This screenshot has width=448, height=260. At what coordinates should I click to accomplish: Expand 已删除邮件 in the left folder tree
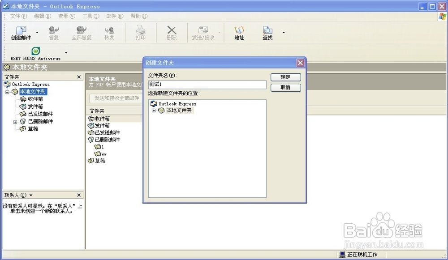point(15,121)
